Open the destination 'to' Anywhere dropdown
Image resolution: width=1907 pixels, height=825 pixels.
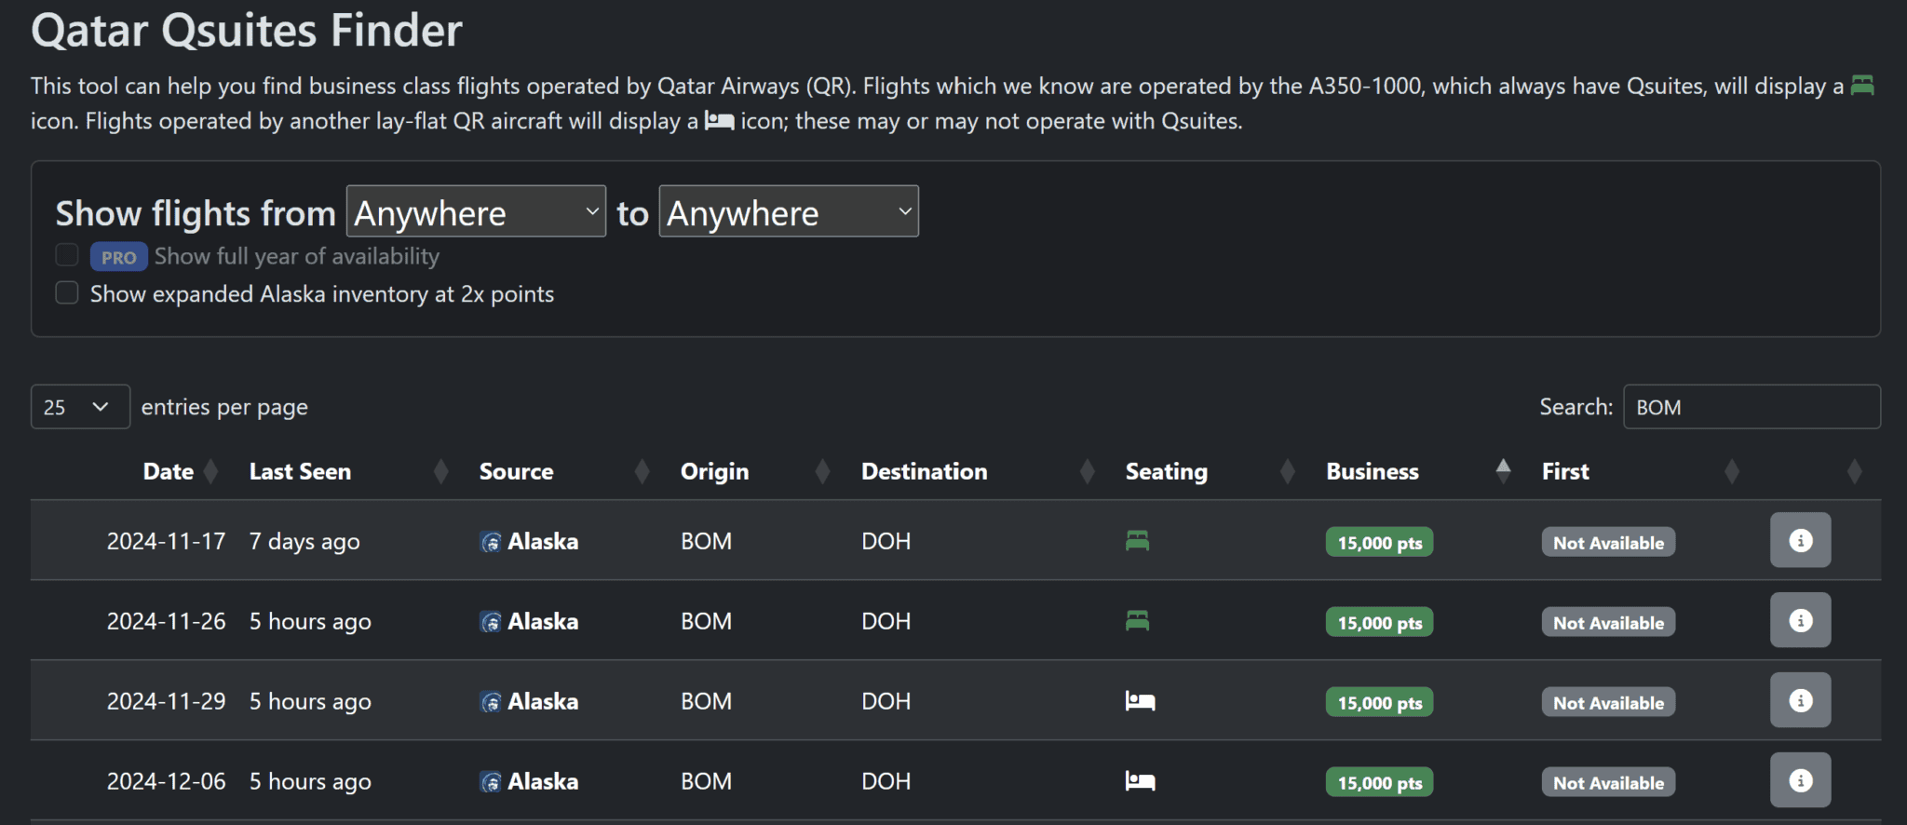pos(789,212)
